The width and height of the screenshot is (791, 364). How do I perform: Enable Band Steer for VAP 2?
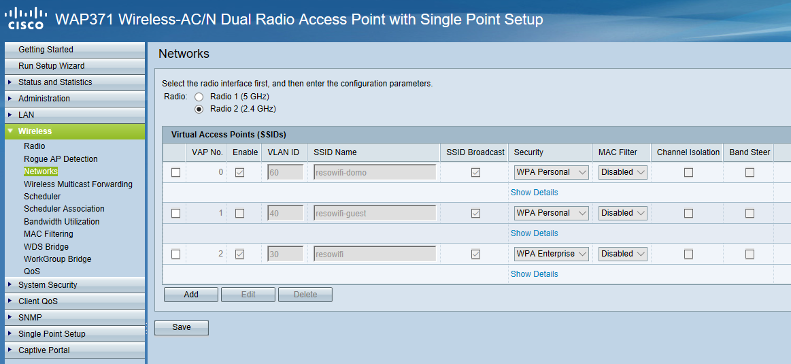[750, 254]
